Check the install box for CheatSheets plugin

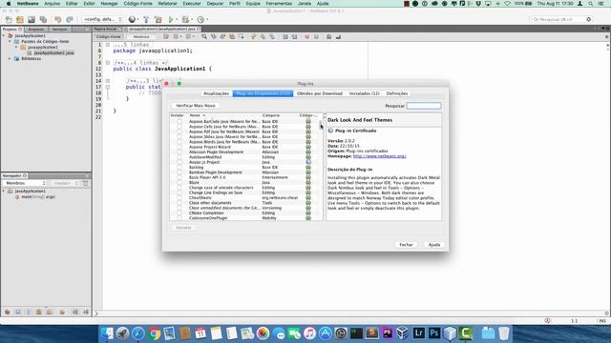(x=179, y=197)
